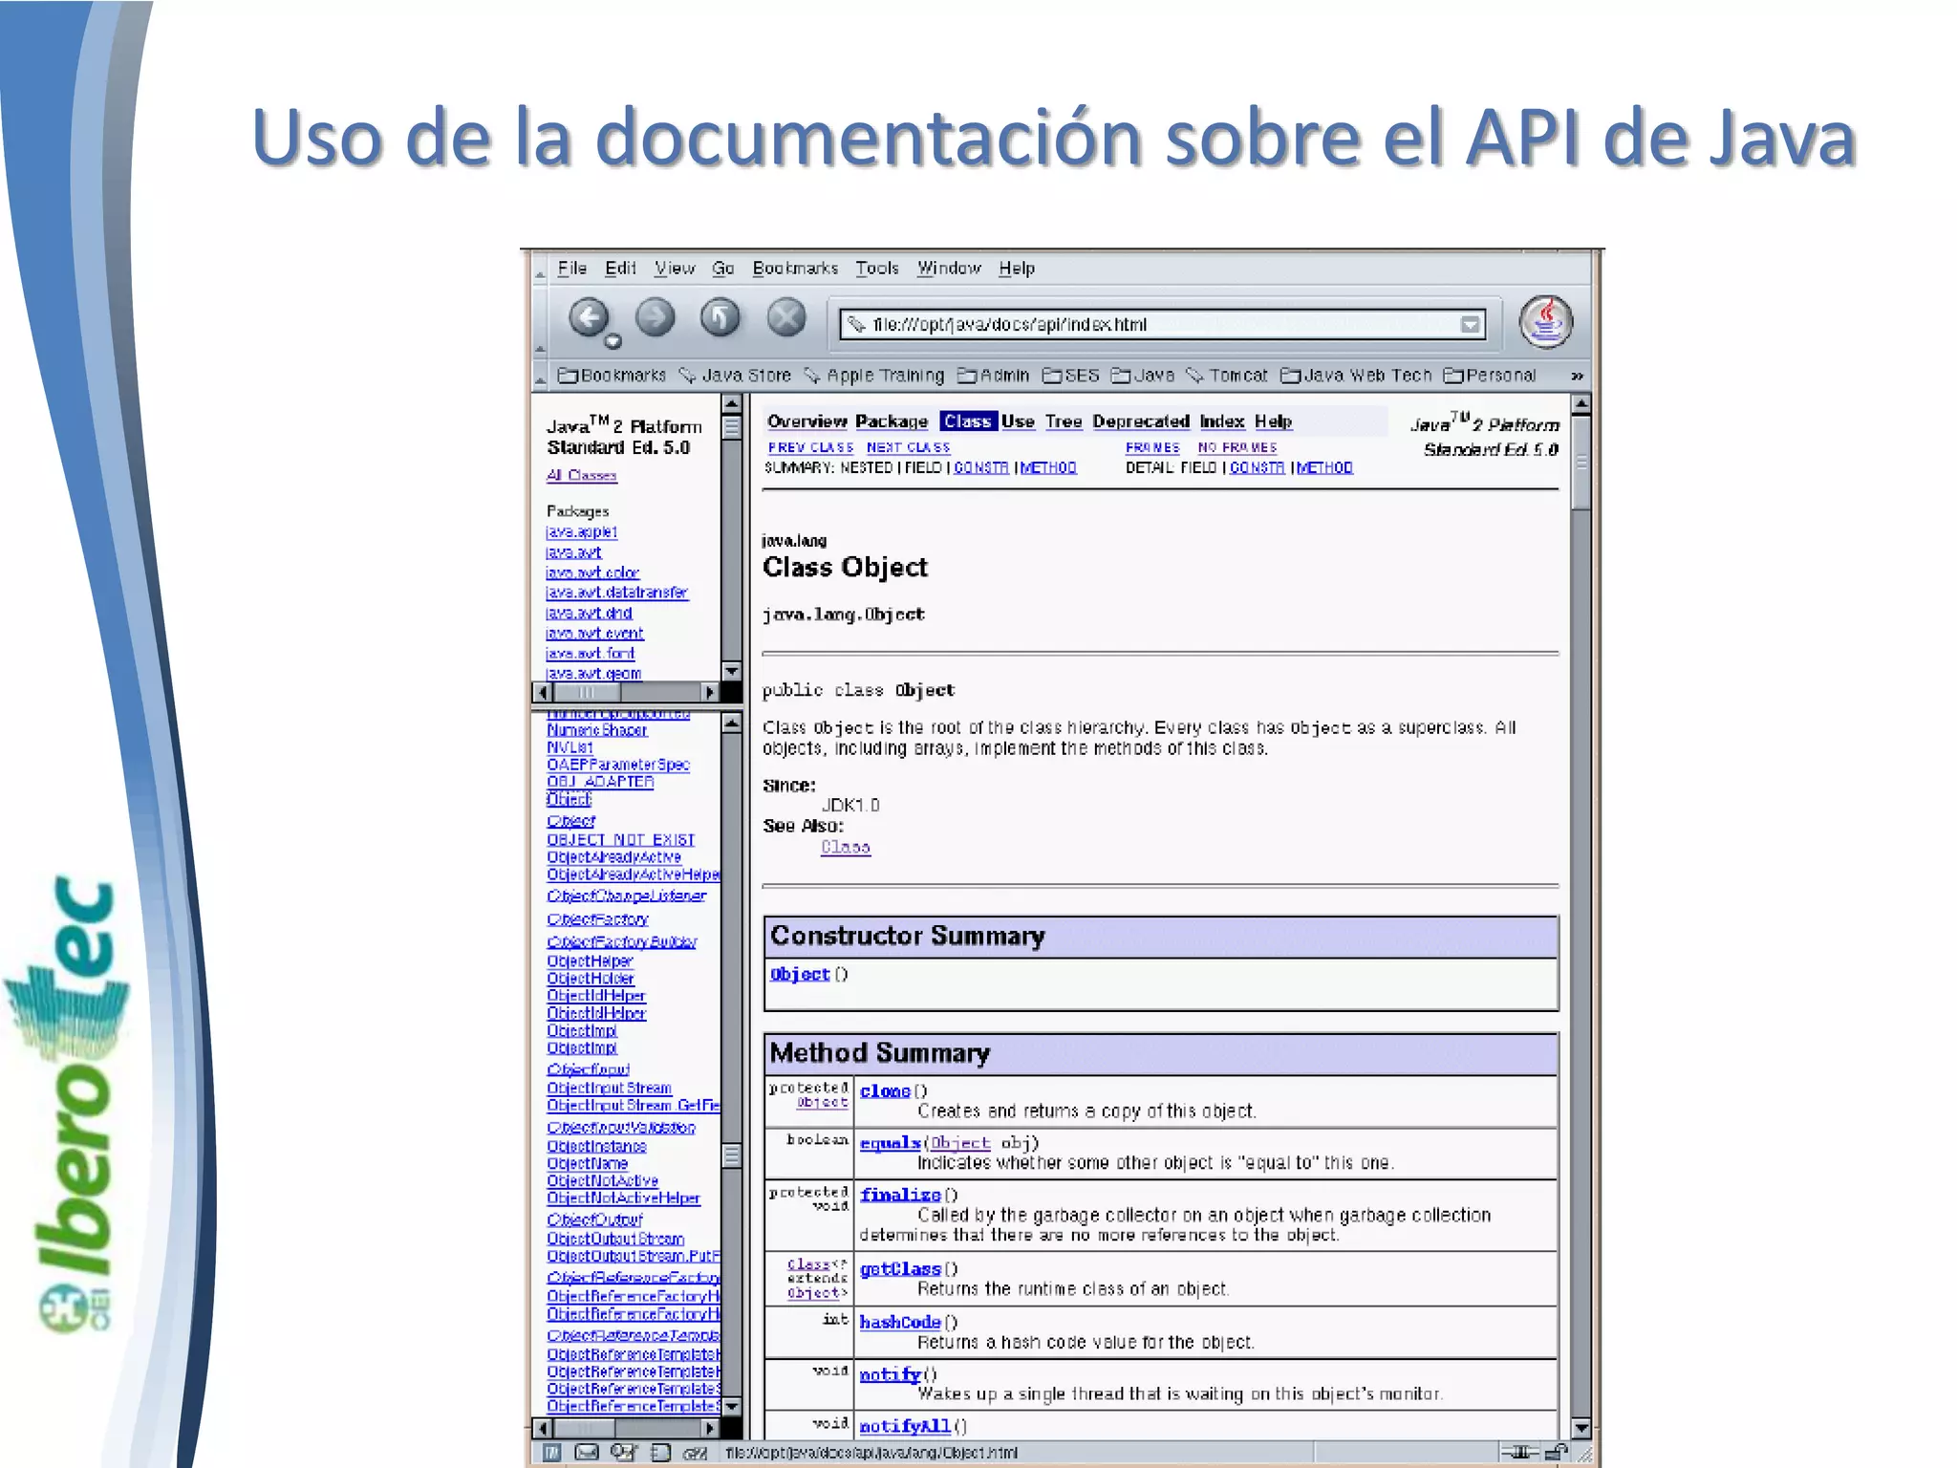
Task: Open the ObjectInputStream class link
Action: (609, 1088)
